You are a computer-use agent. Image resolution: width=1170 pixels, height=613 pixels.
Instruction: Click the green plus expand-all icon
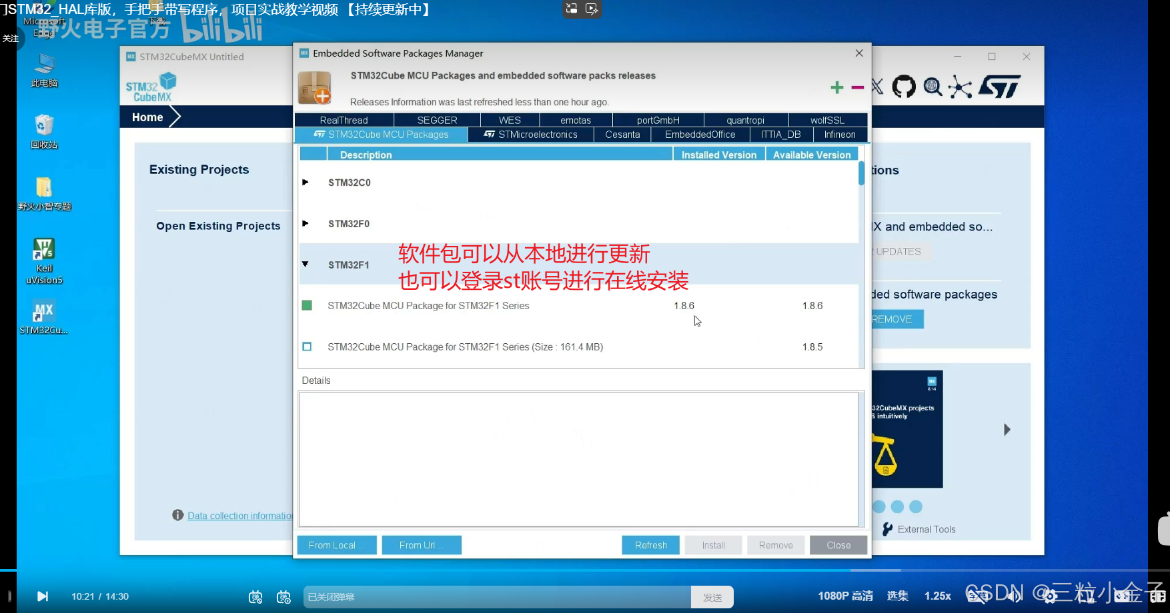pos(837,87)
